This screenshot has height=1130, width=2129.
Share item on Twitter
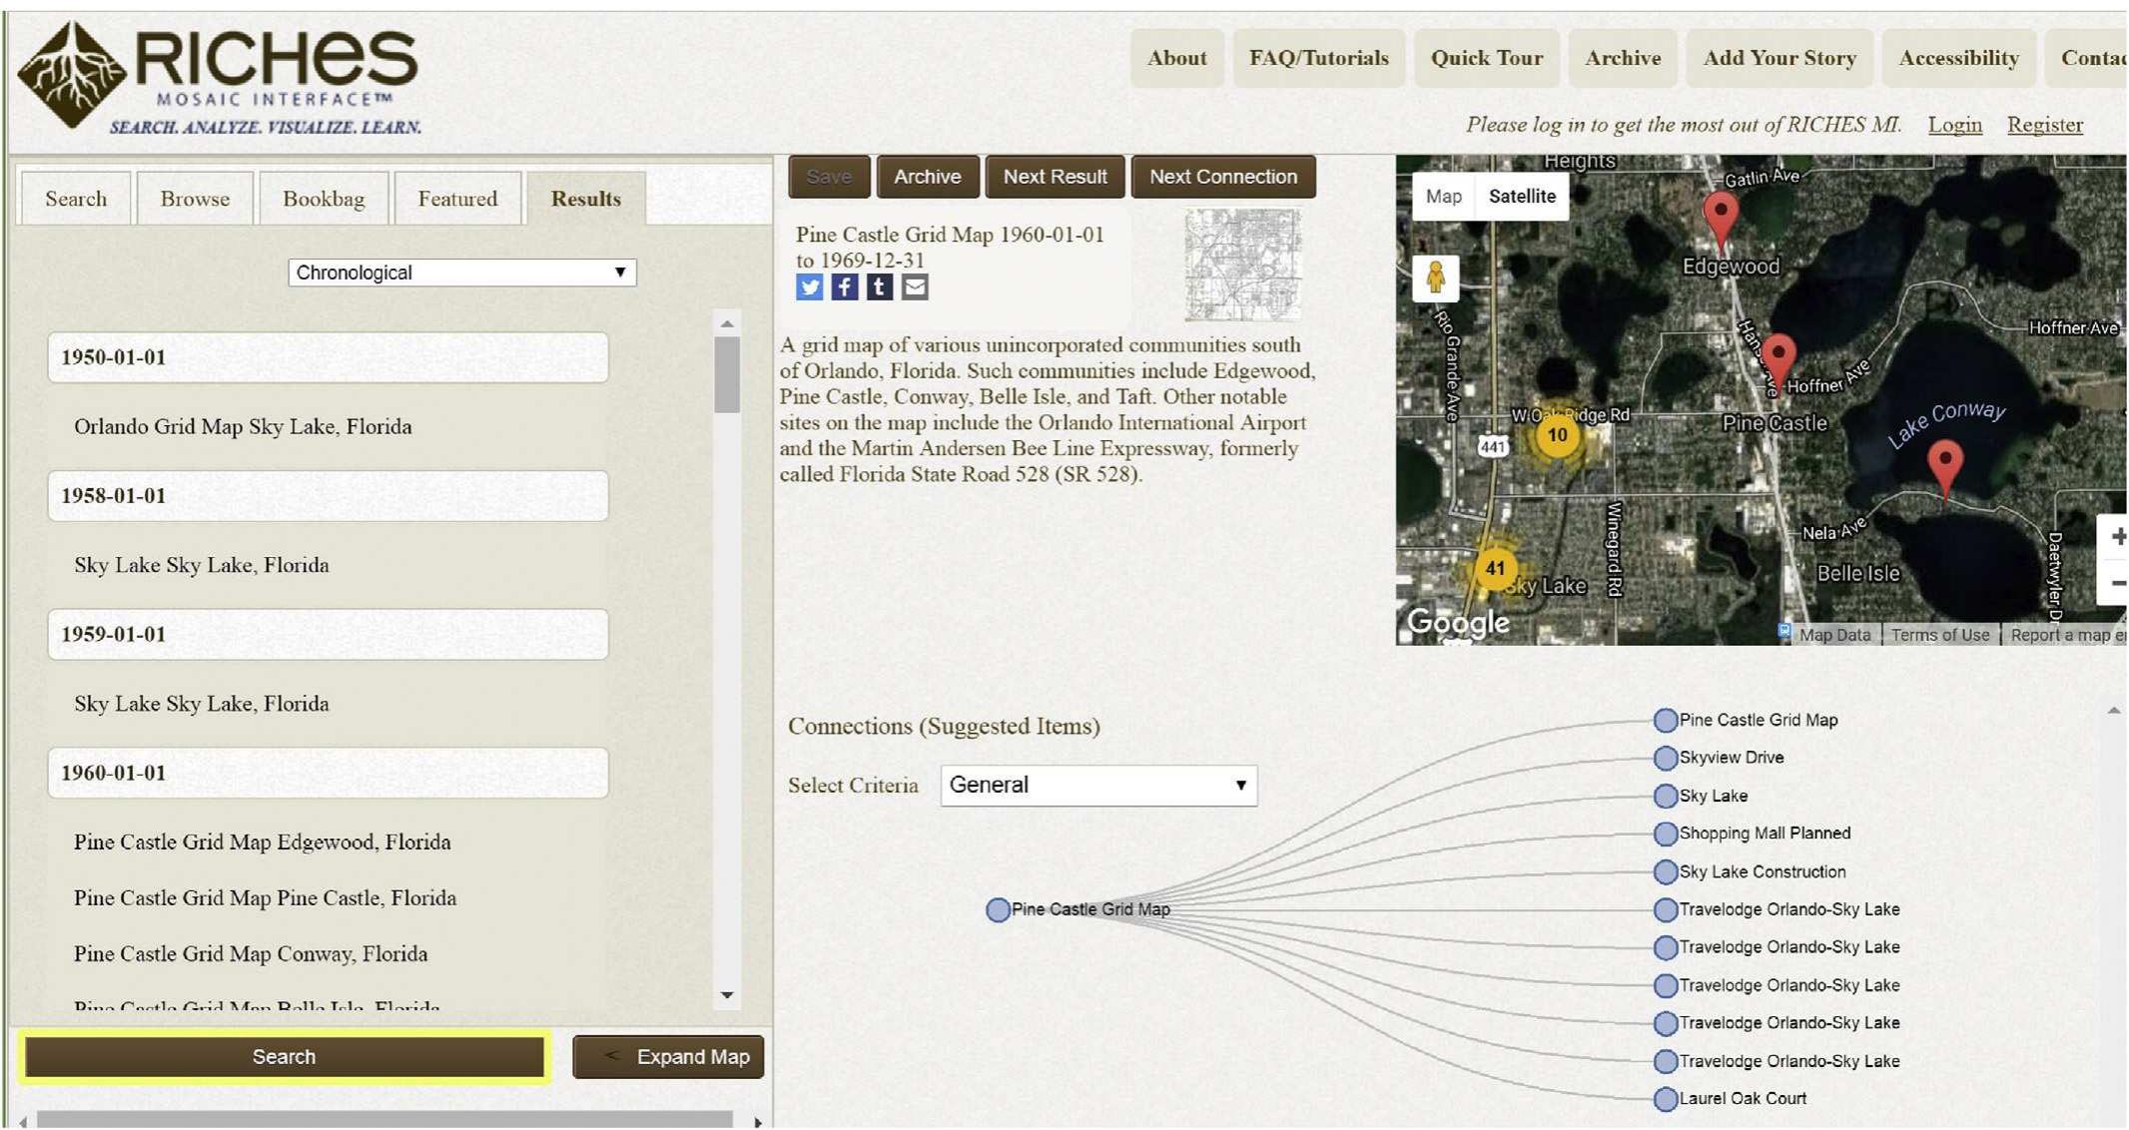pos(810,286)
